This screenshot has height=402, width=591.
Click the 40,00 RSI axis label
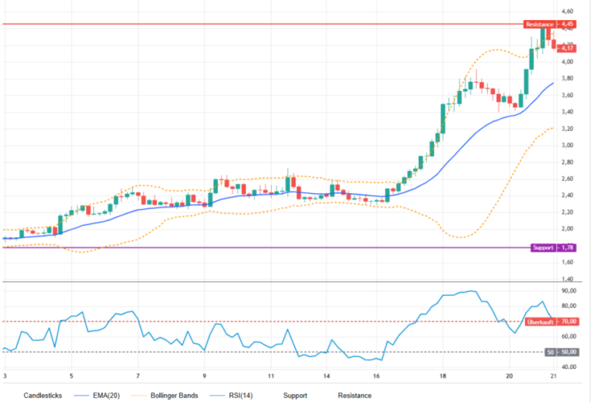tap(569, 367)
